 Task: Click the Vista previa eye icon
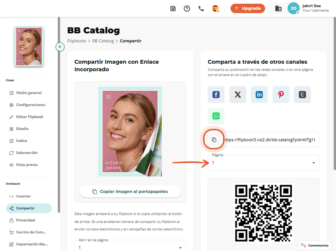point(11,165)
